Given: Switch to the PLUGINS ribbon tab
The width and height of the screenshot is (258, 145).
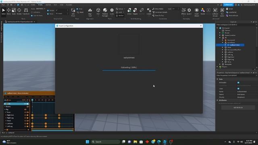Looking at the screenshot, I should [69, 5].
